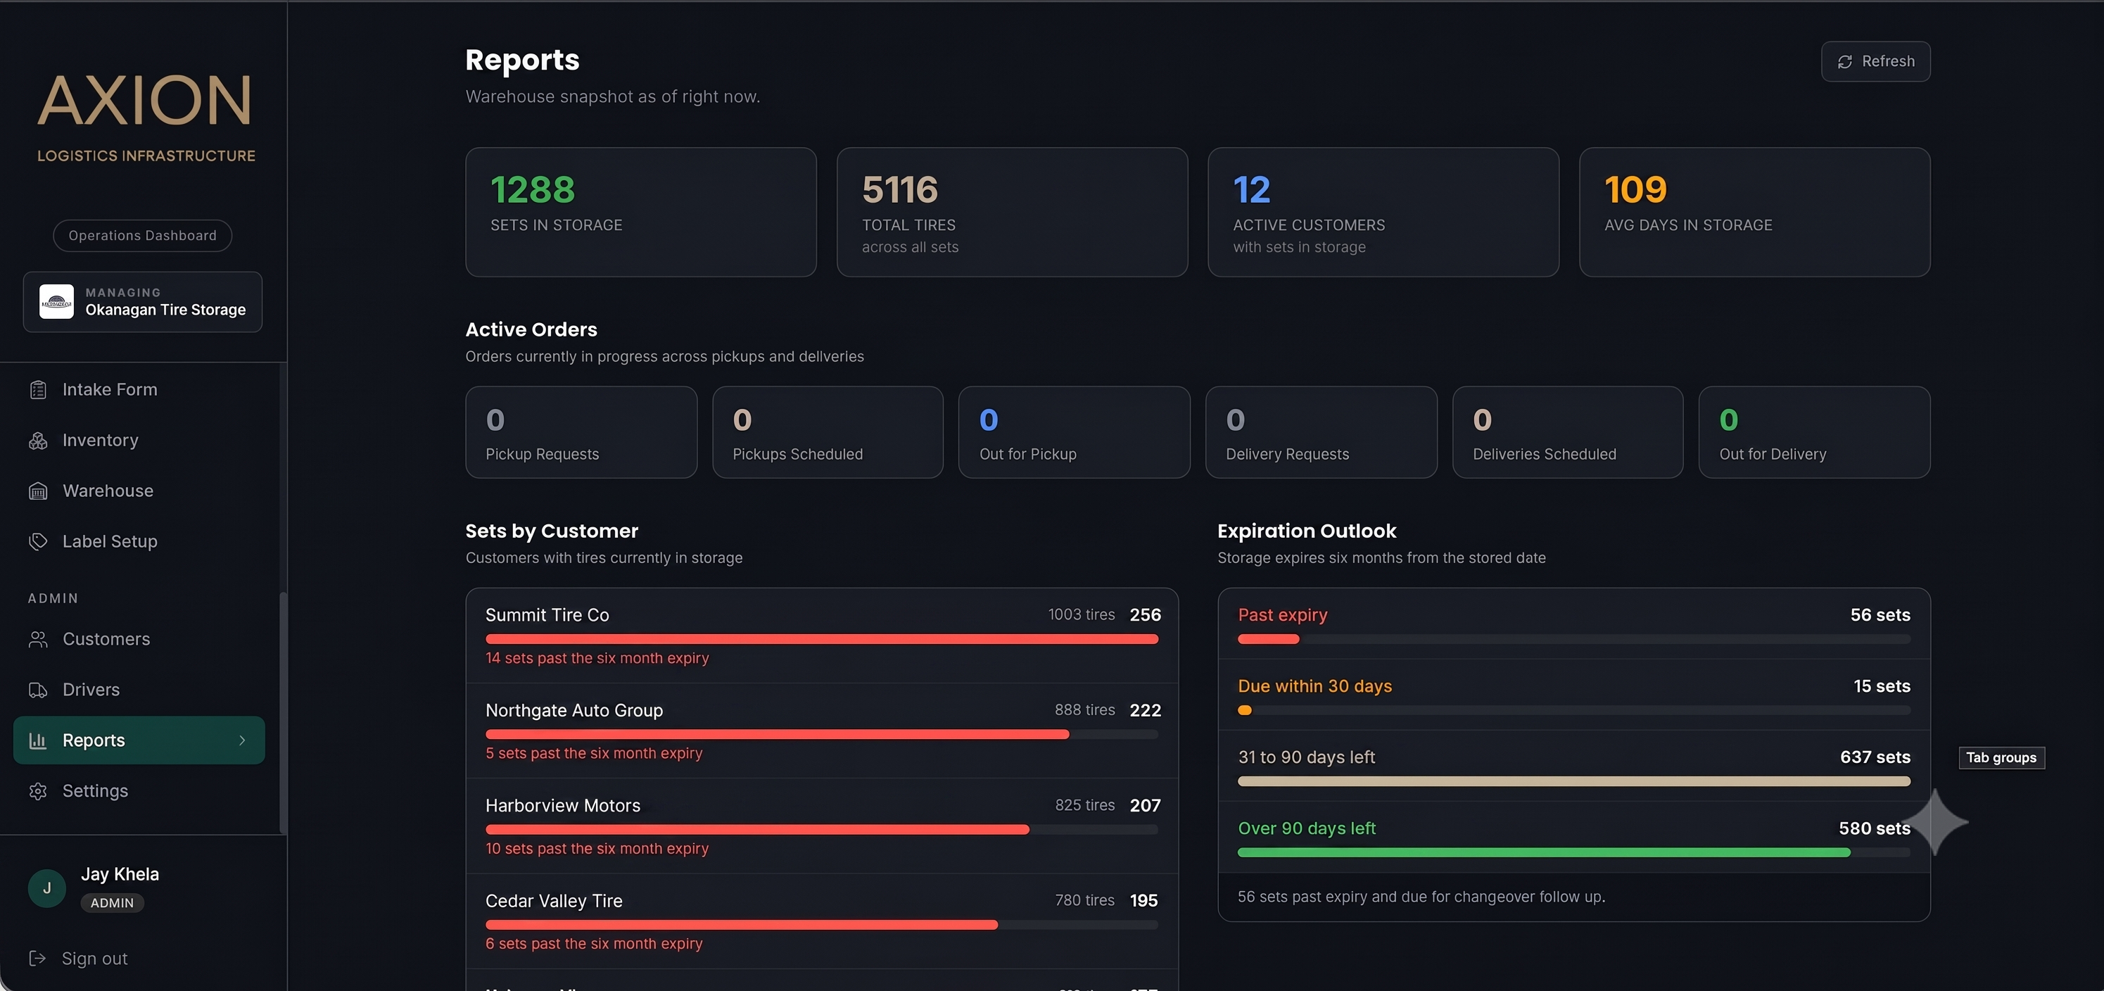Image resolution: width=2104 pixels, height=991 pixels.
Task: Click the Intake Form clipboard icon
Action: pos(37,390)
